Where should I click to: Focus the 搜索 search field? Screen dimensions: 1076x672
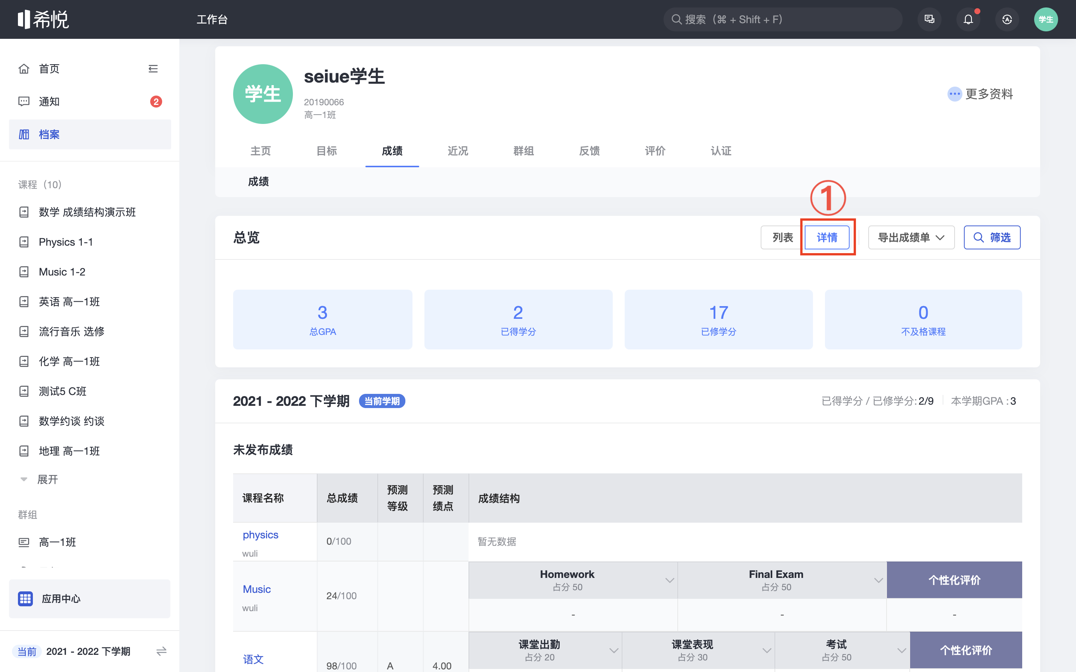pos(783,19)
